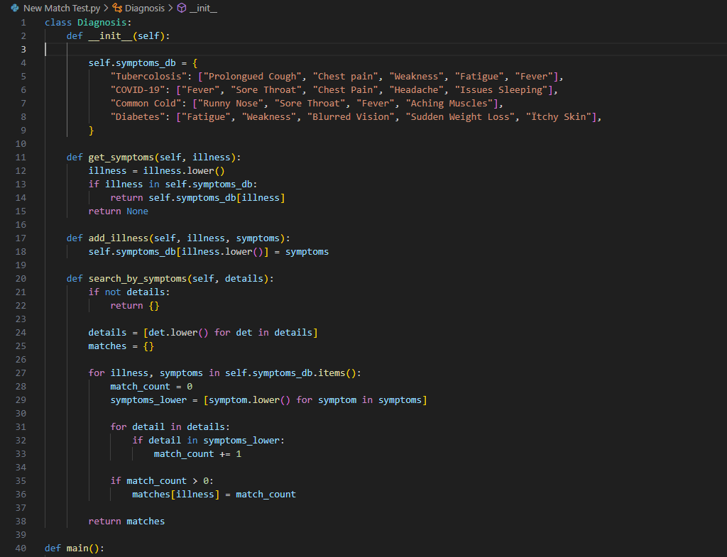Select line number 40 in the gutter
Image resolution: width=727 pixels, height=557 pixels.
(21, 548)
